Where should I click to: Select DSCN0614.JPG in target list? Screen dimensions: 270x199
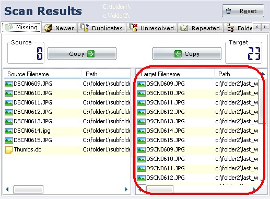[166, 131]
